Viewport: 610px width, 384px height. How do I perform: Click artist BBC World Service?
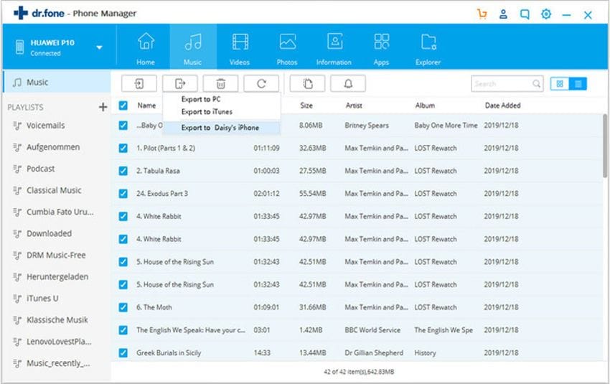click(372, 330)
